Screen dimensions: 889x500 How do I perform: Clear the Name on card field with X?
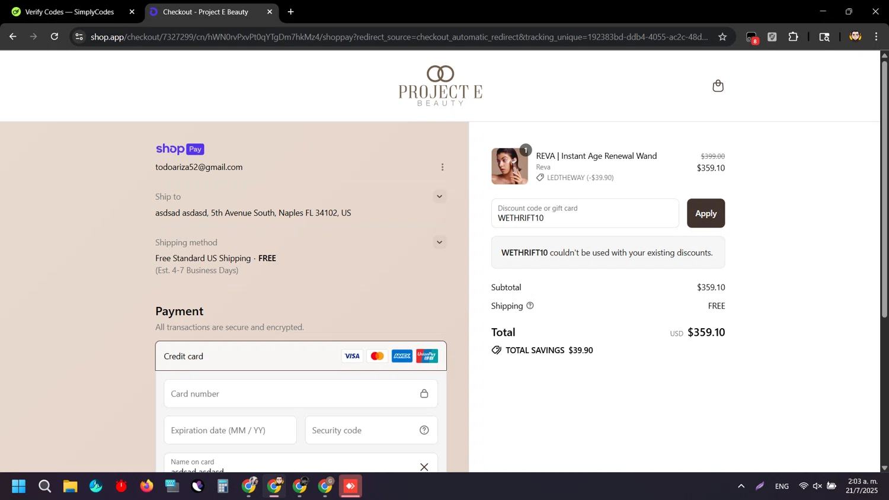pos(424,467)
